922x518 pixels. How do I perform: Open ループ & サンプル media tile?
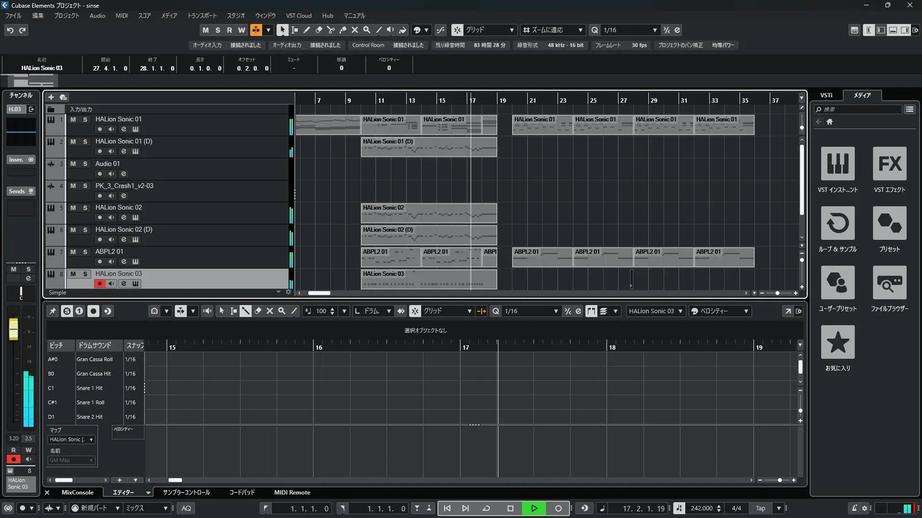(837, 223)
